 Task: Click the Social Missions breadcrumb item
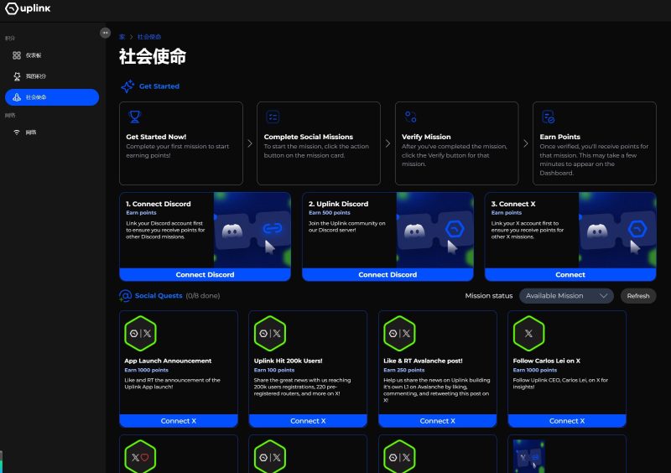tap(149, 37)
